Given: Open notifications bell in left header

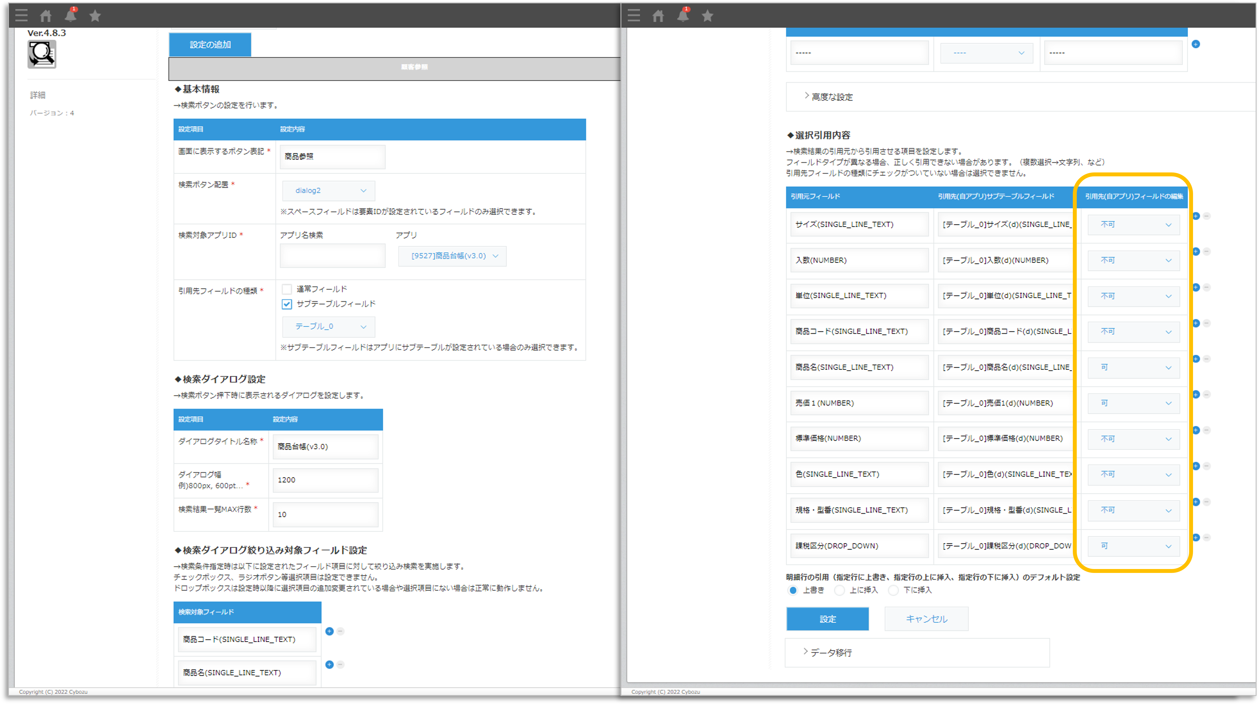Looking at the screenshot, I should [x=70, y=16].
